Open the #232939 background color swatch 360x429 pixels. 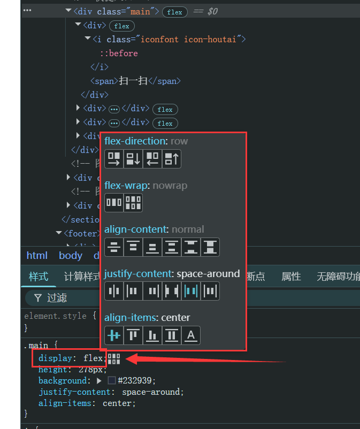(112, 381)
